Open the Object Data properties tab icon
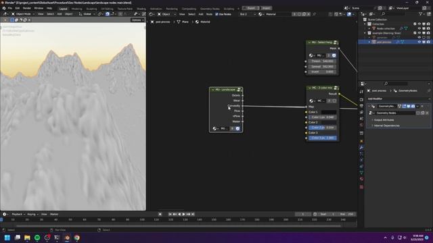433x243 pixels. [361, 173]
